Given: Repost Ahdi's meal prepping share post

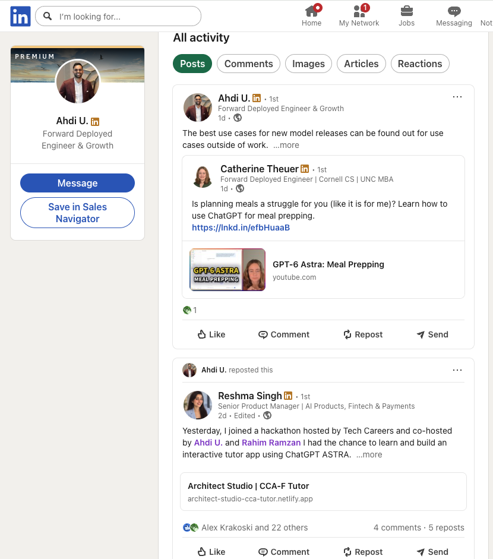Looking at the screenshot, I should point(362,334).
